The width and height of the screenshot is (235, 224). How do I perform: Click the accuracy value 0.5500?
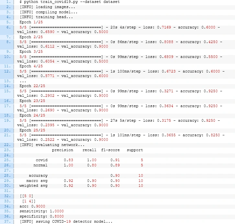(211, 57)
